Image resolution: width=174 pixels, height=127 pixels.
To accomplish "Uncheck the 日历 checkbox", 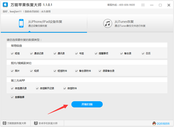I will [x=143, y=53].
